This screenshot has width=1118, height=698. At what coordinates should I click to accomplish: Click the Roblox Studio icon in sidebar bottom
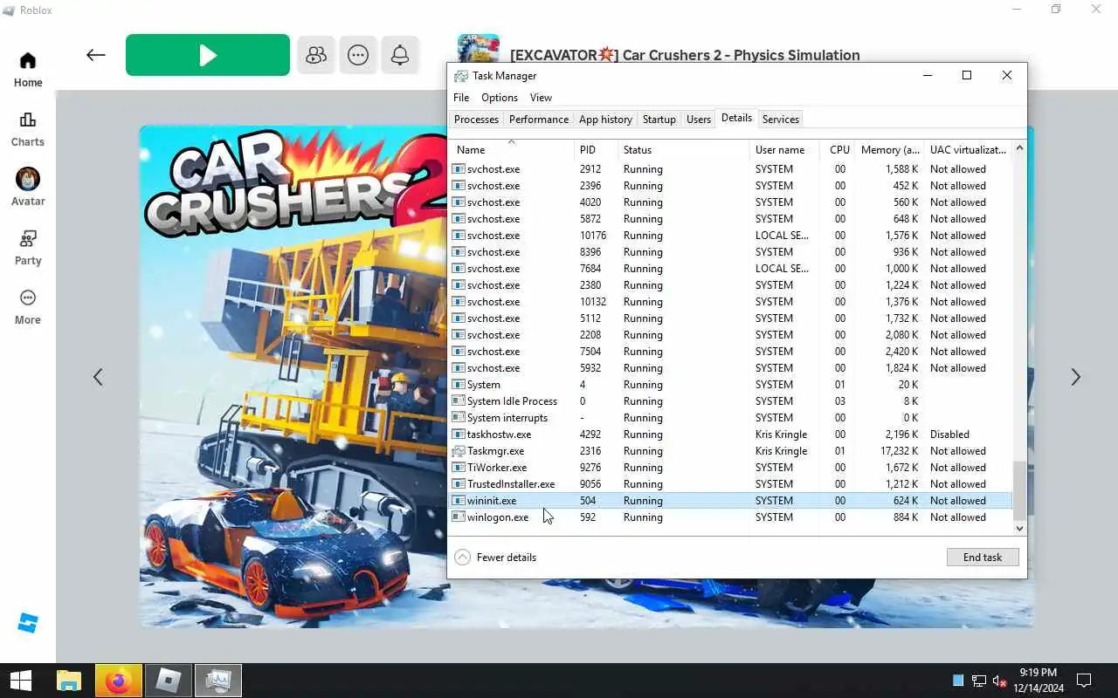pos(28,623)
